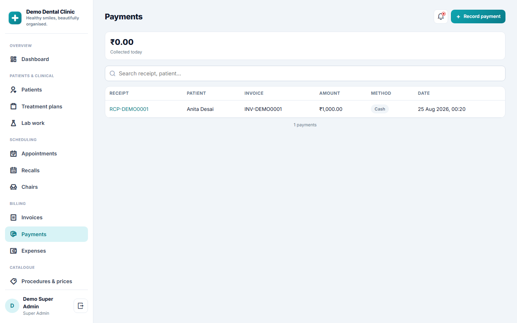Click the Dashboard grid icon
The height and width of the screenshot is (323, 517).
click(14, 59)
